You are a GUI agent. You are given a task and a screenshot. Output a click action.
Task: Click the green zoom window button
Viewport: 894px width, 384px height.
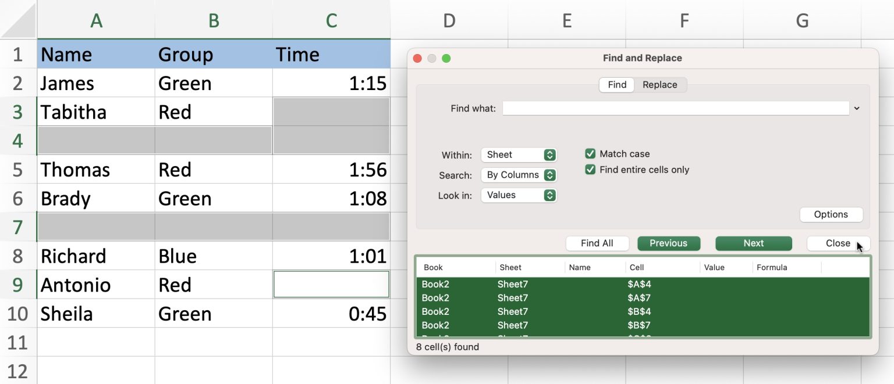[x=446, y=58]
